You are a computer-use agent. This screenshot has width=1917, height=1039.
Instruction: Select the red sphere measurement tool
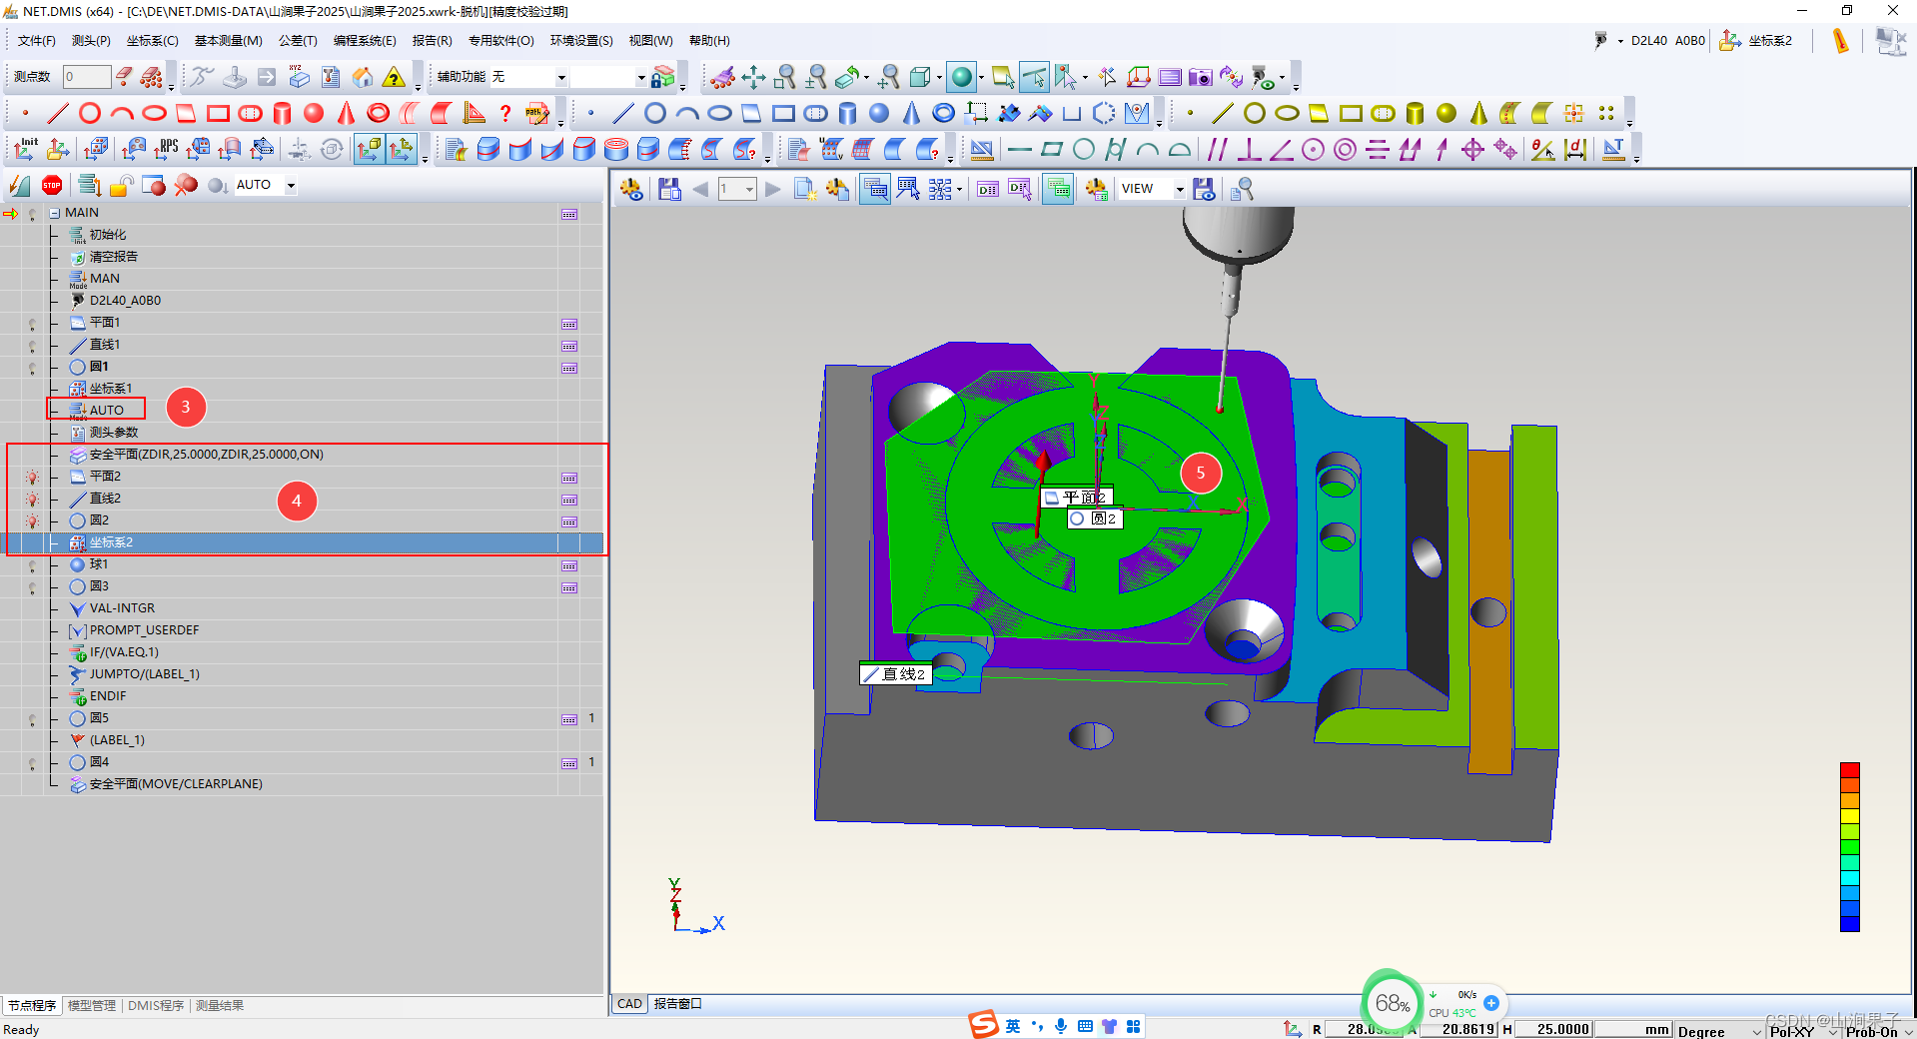click(x=314, y=113)
